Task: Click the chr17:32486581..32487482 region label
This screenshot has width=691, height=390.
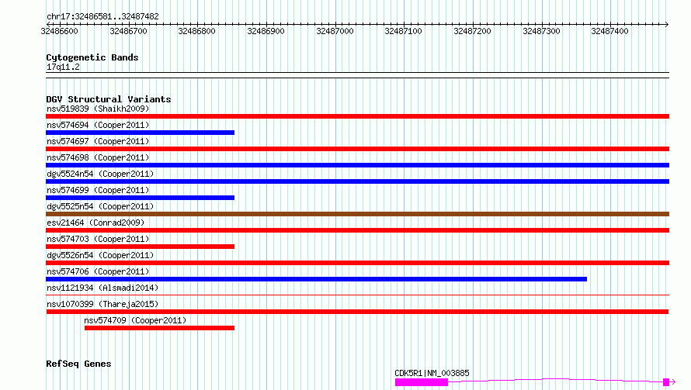Action: pyautogui.click(x=102, y=16)
